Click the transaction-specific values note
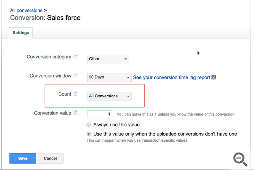Viewport: 254px width, 171px height. [137, 140]
